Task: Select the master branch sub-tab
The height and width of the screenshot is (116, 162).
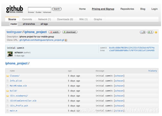Action: click(x=14, y=24)
